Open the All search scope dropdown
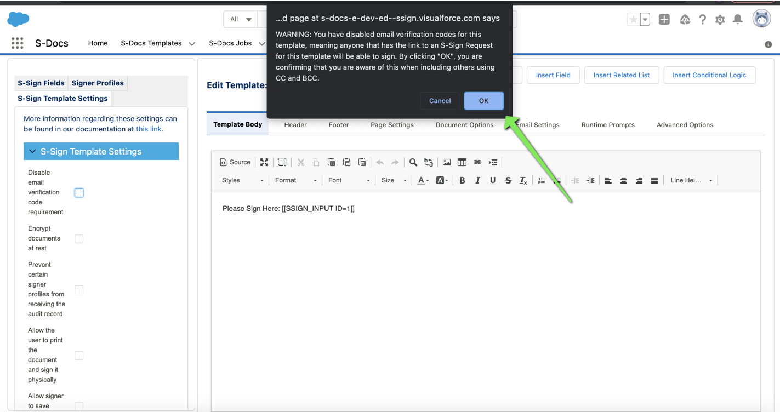Viewport: 780px width, 412px height. point(241,20)
